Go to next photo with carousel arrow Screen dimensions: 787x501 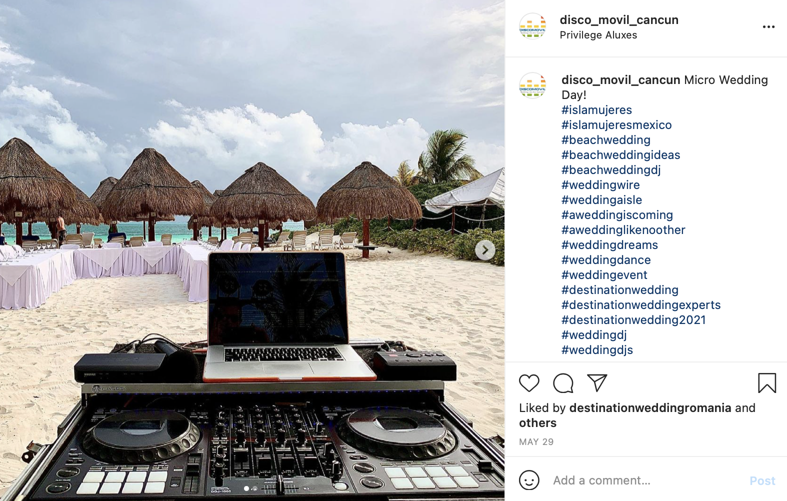pos(485,250)
